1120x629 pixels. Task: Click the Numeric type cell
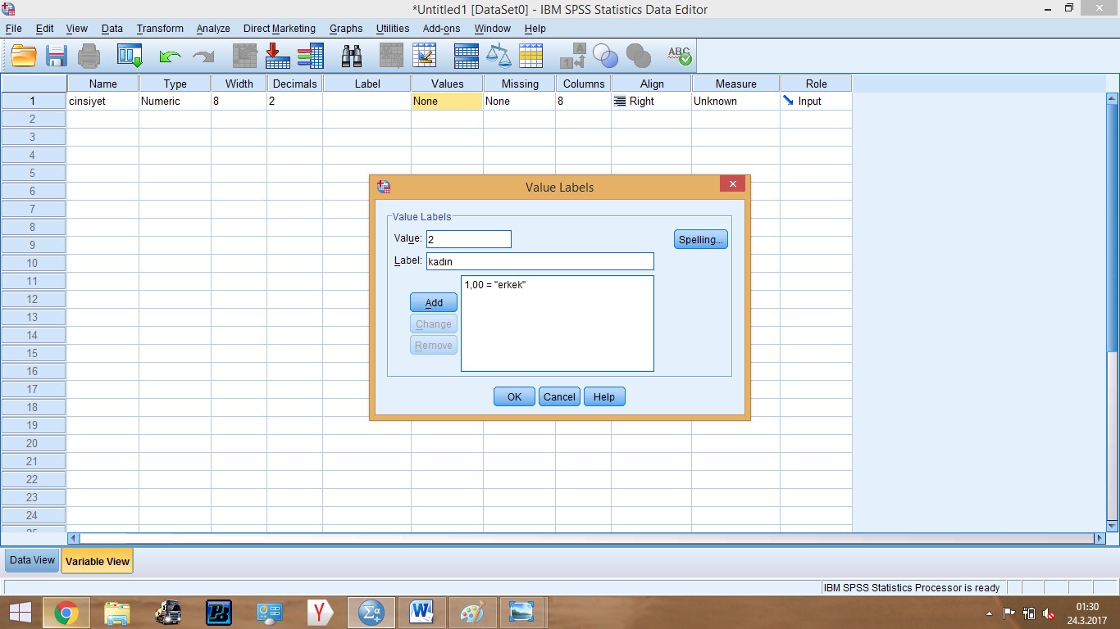pos(175,102)
